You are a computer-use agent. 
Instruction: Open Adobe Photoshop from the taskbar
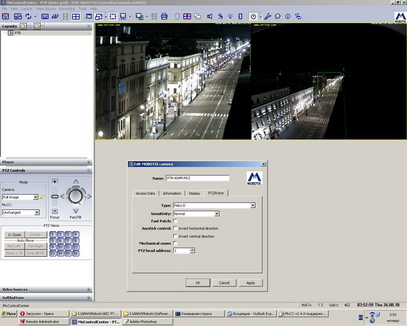click(x=148, y=321)
